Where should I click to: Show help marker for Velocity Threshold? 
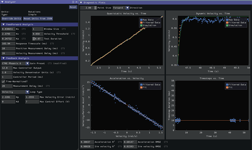click(x=73, y=34)
